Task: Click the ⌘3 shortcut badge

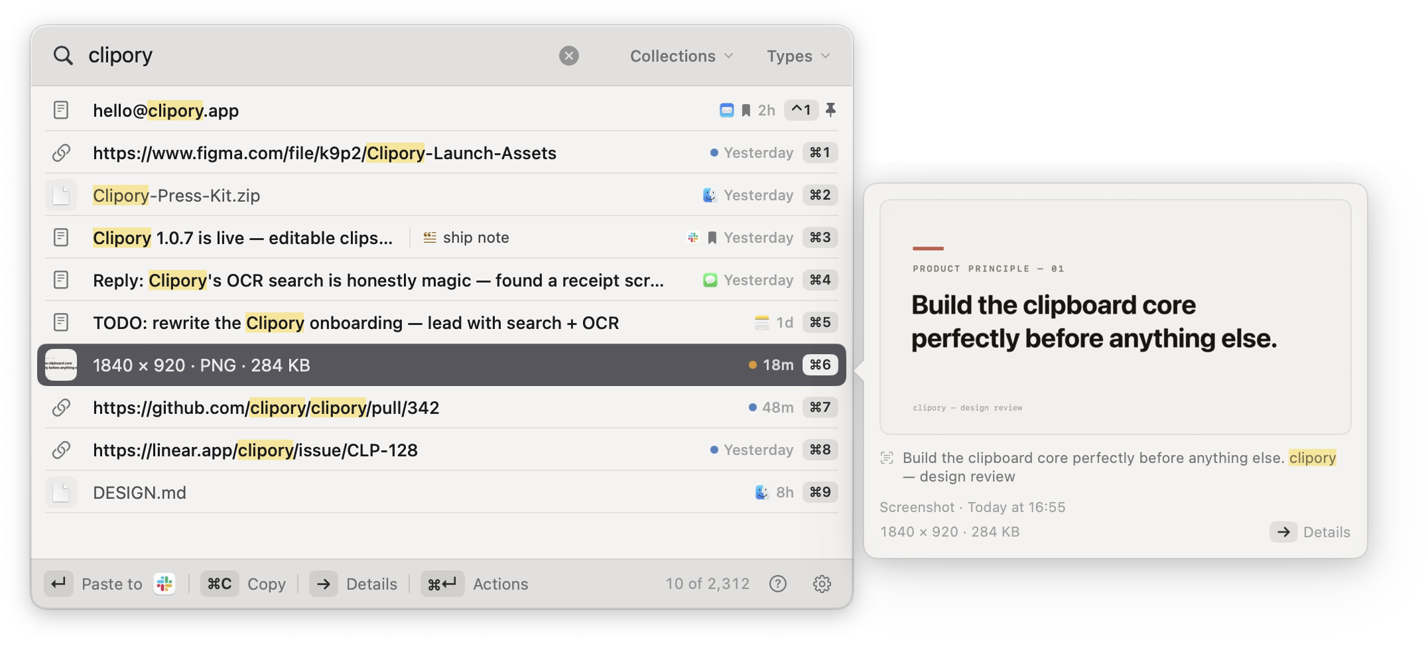Action: point(820,237)
